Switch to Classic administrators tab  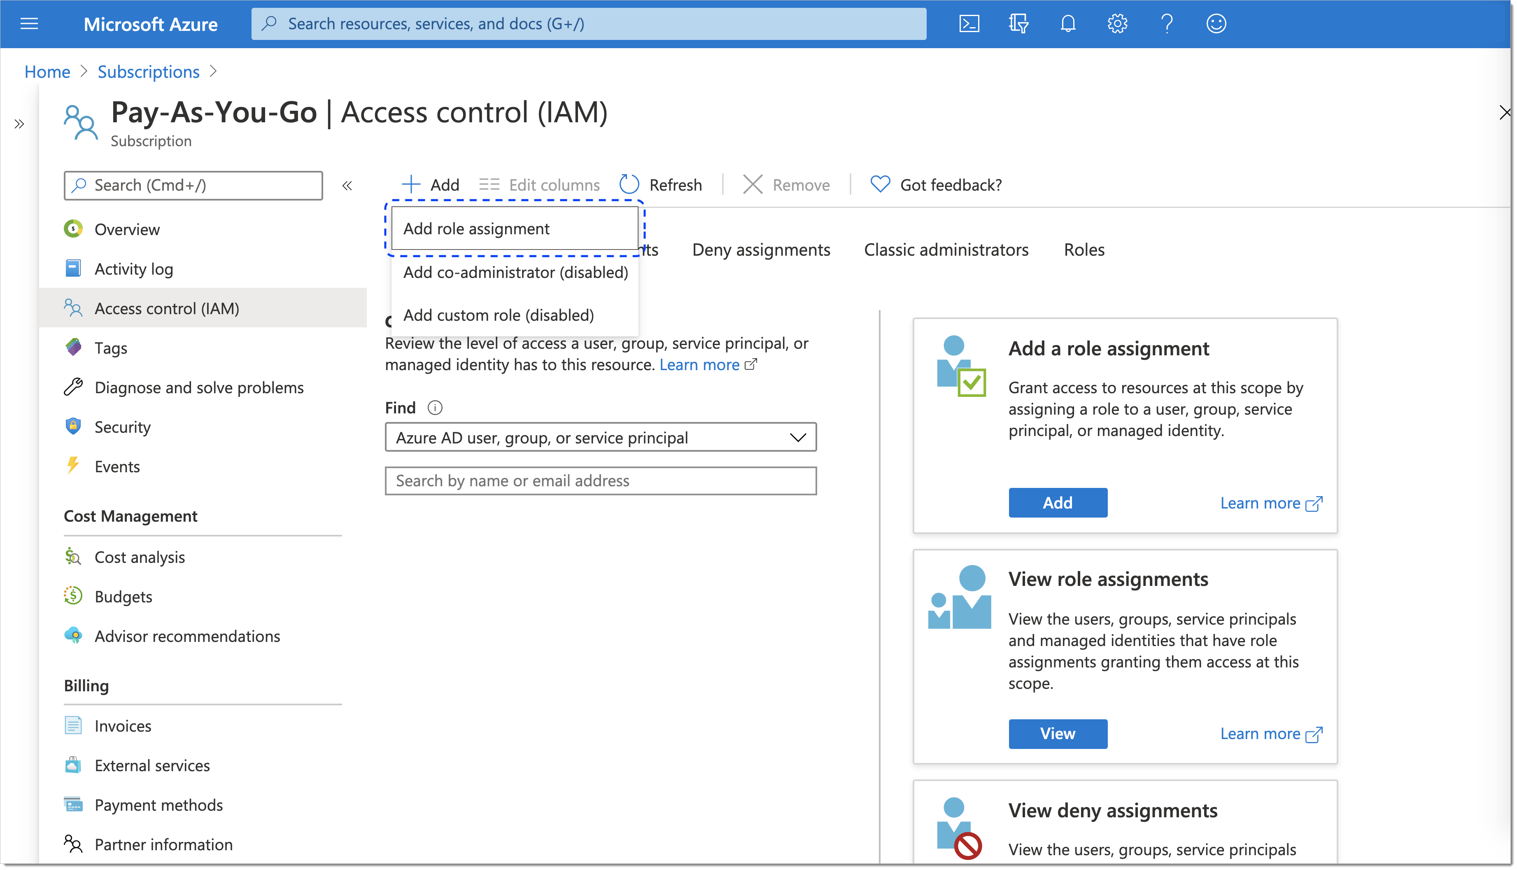coord(946,250)
